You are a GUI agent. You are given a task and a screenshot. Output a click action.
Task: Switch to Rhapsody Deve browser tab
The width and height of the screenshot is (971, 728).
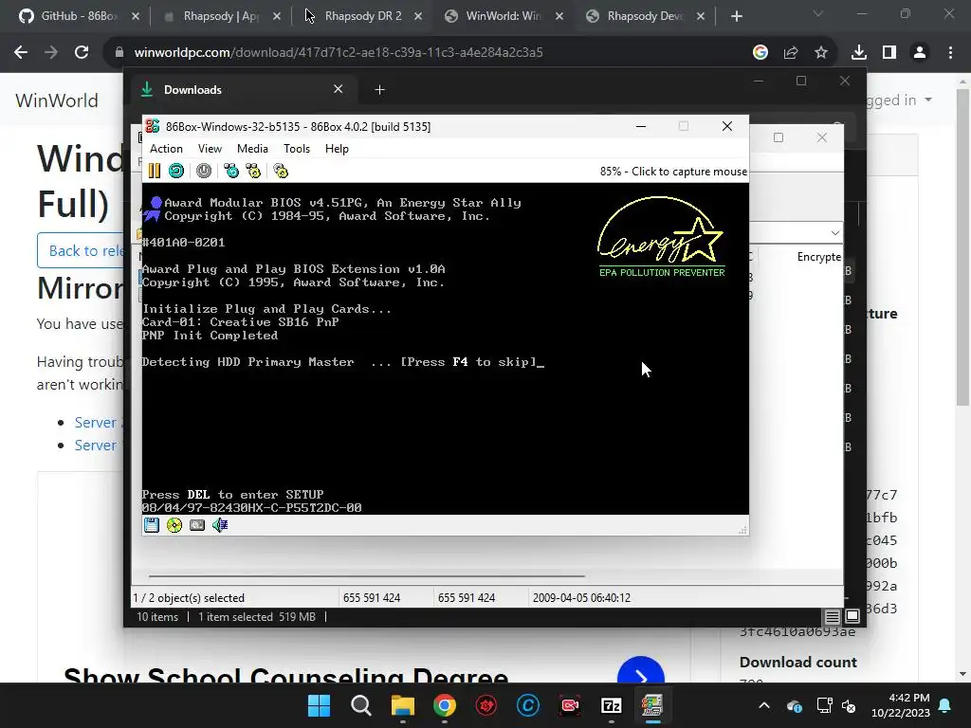(644, 16)
